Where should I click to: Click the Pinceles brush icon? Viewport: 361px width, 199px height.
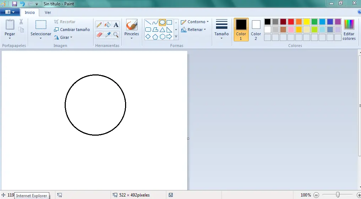132,25
